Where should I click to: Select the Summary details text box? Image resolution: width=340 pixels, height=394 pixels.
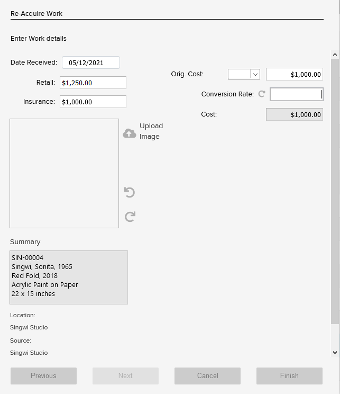[69, 277]
